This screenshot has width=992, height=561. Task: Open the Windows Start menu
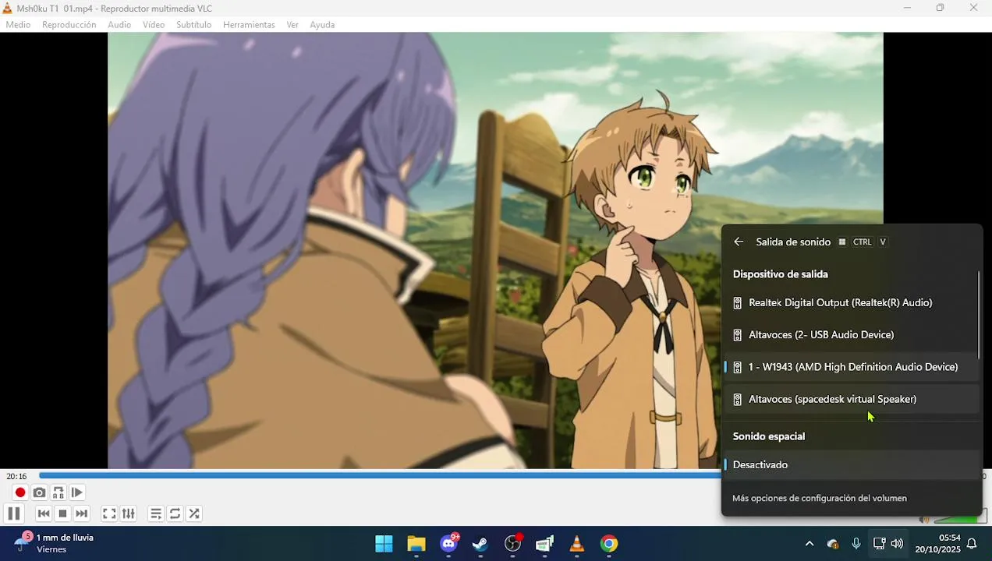coord(384,544)
